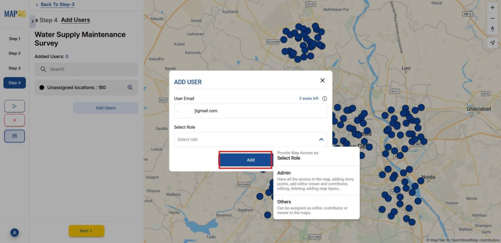Switch to Step 3 in the sidebar

pos(15,68)
